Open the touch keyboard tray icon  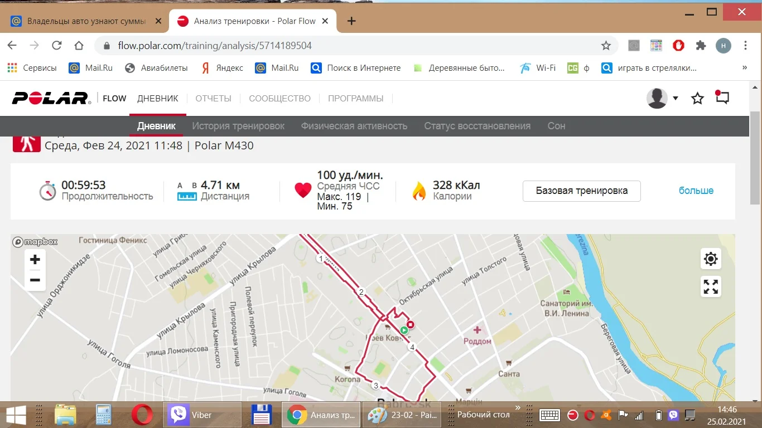549,415
